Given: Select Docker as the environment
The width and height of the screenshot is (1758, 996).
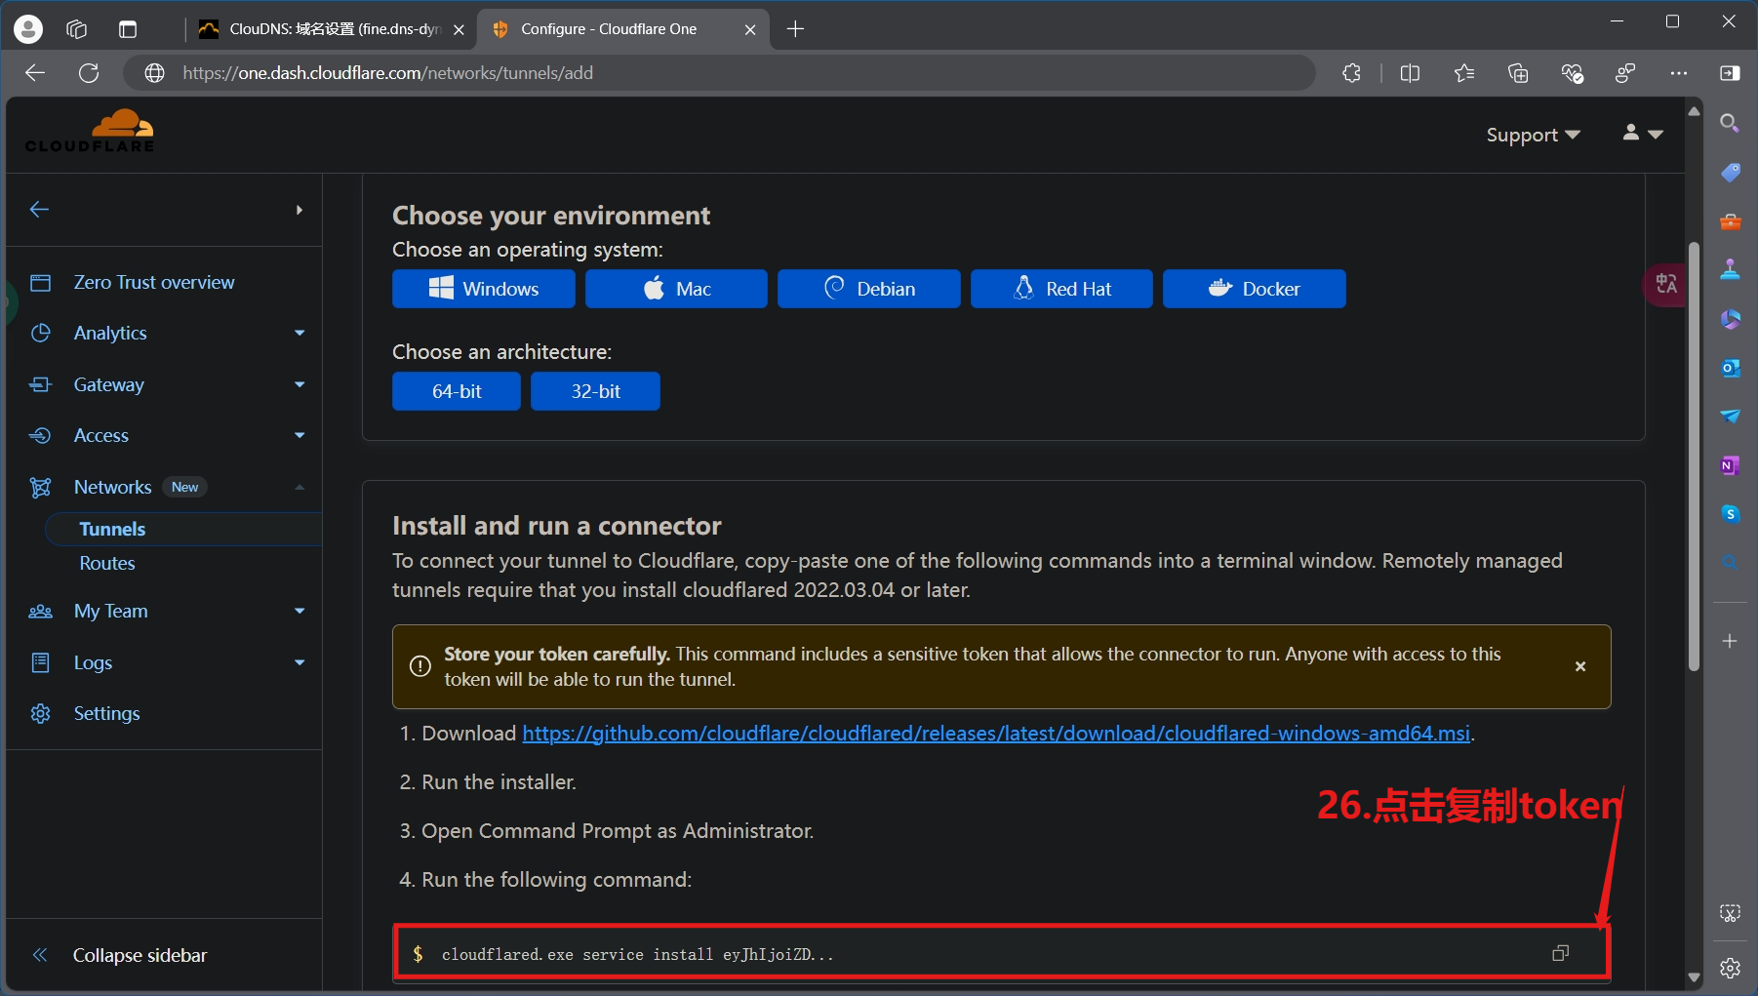Looking at the screenshot, I should coord(1255,289).
